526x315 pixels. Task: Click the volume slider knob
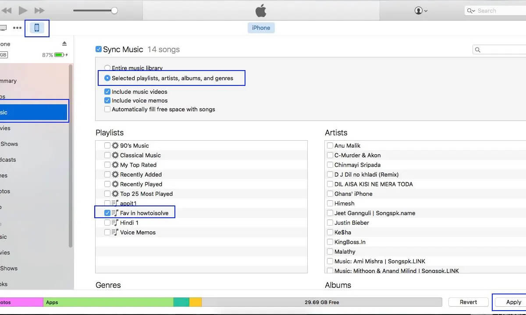point(114,11)
